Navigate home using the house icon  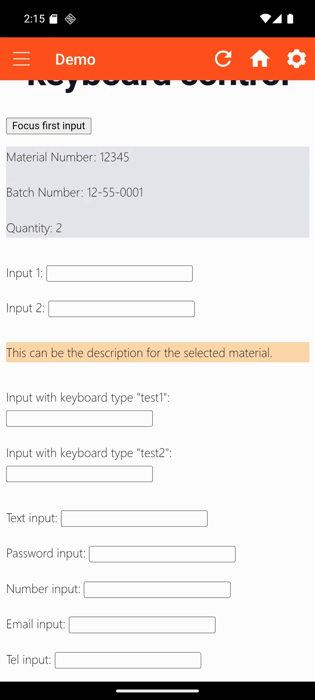260,59
